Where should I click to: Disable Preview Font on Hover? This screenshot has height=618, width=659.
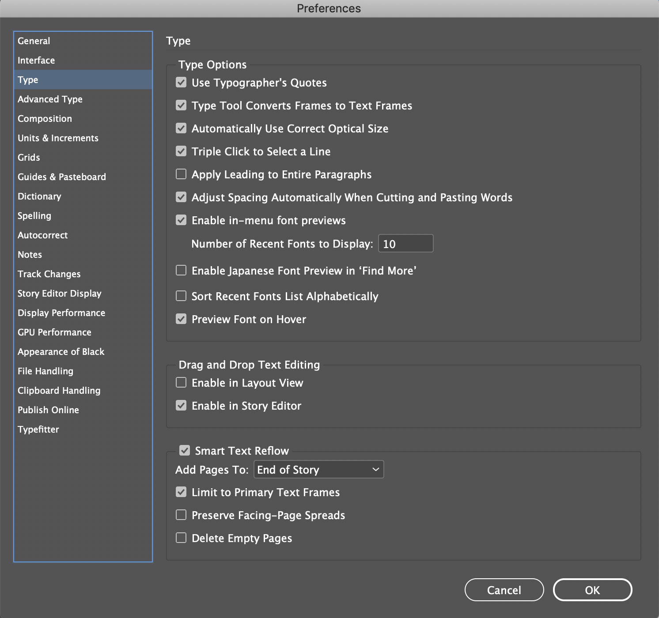point(181,319)
